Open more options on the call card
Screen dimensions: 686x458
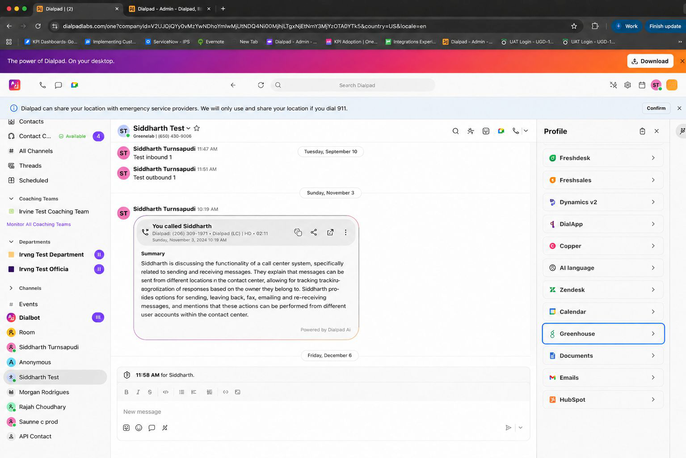tap(345, 232)
